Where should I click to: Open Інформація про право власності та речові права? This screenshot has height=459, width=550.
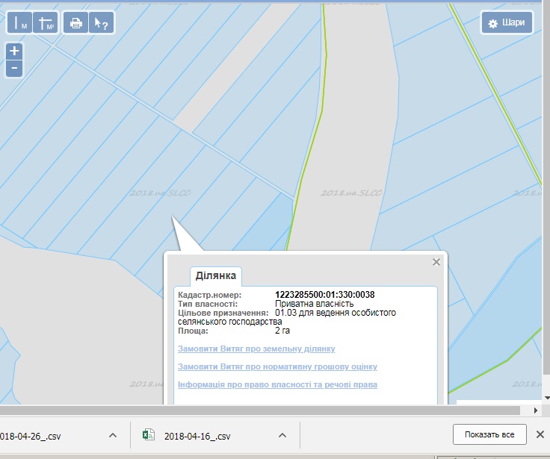point(277,384)
